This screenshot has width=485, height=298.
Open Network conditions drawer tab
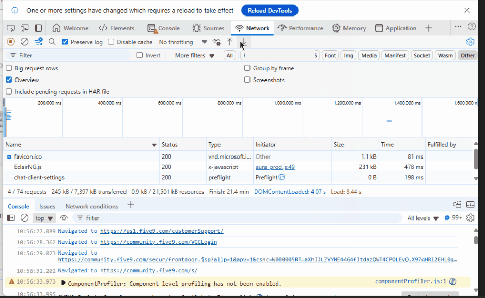(91, 206)
